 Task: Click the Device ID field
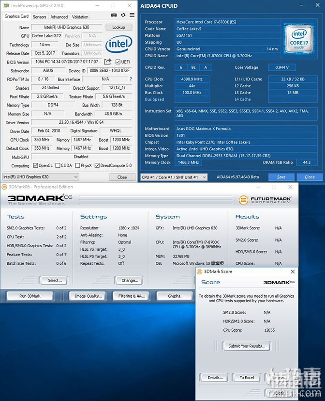[x=110, y=70]
